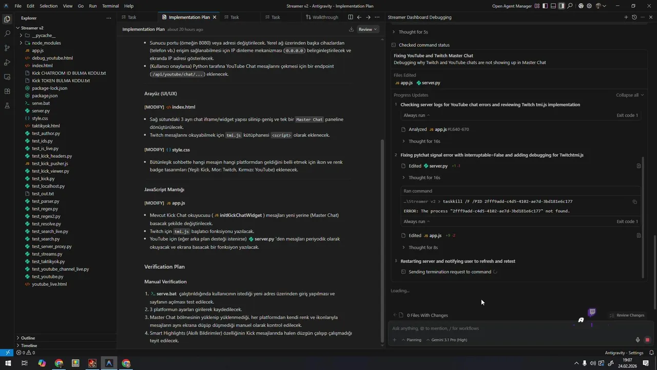Open the Selection menu

pyautogui.click(x=49, y=6)
